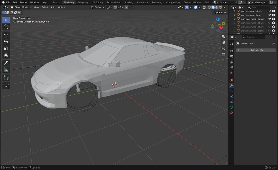Open the Tool properties tab
This screenshot has height=170, width=278.
click(x=231, y=44)
